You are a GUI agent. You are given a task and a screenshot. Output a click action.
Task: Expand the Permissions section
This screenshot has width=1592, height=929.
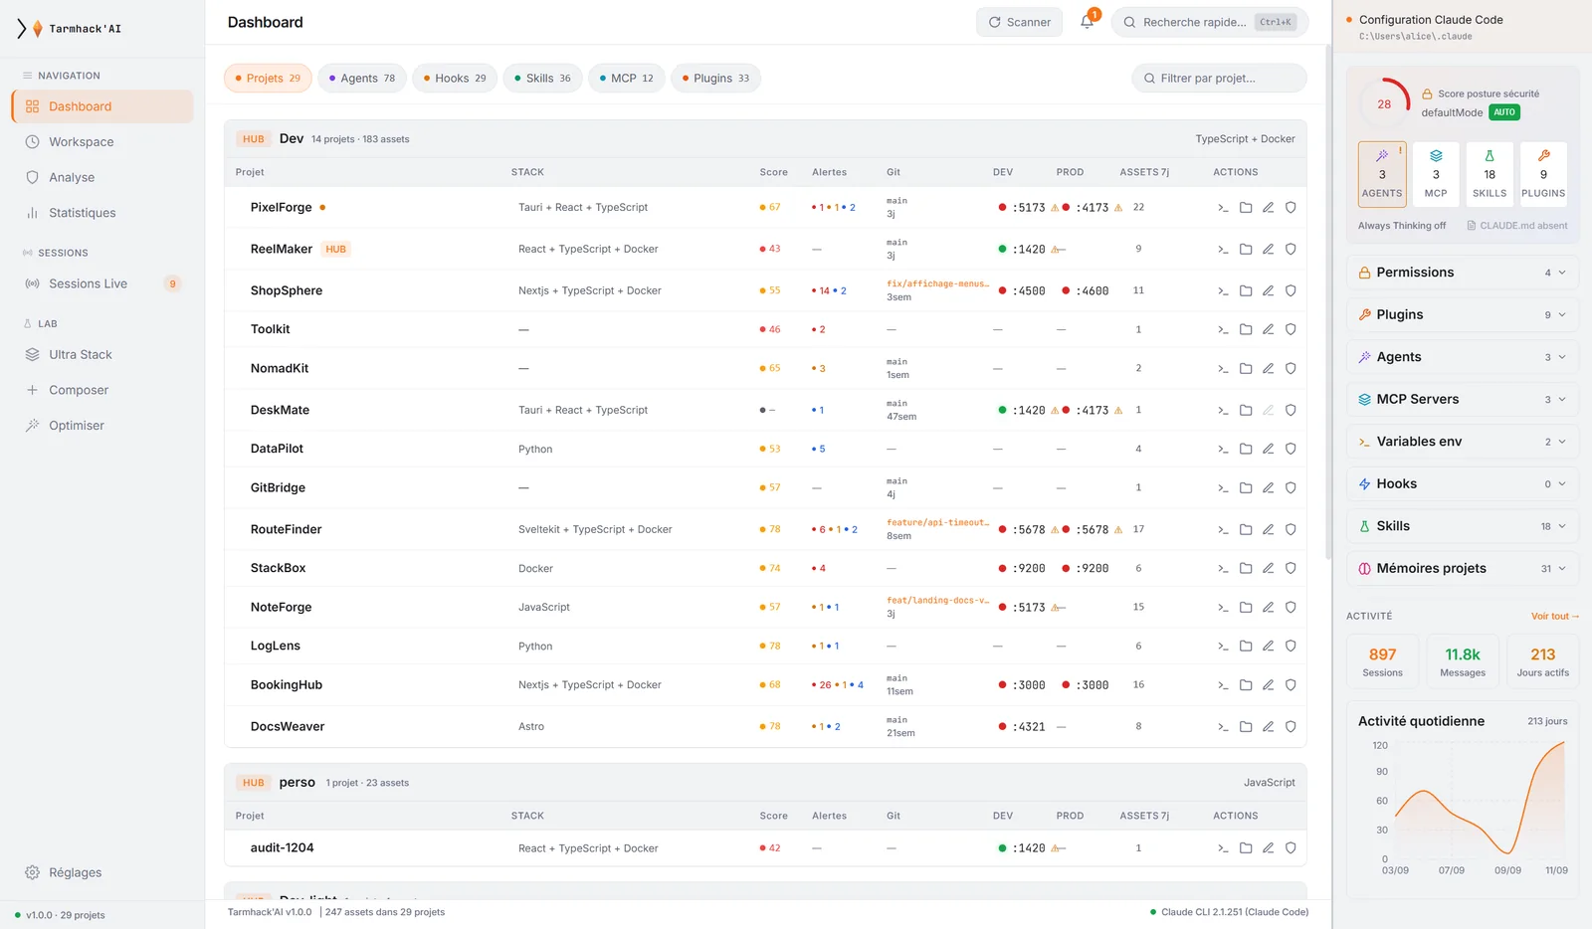1463,273
